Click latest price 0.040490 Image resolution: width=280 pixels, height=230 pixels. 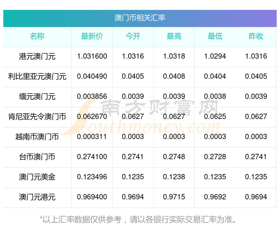(x=92, y=76)
